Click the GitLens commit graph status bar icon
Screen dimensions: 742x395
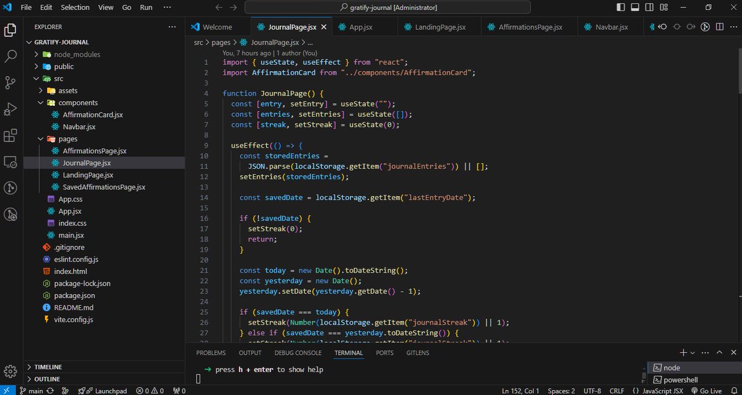(64, 391)
